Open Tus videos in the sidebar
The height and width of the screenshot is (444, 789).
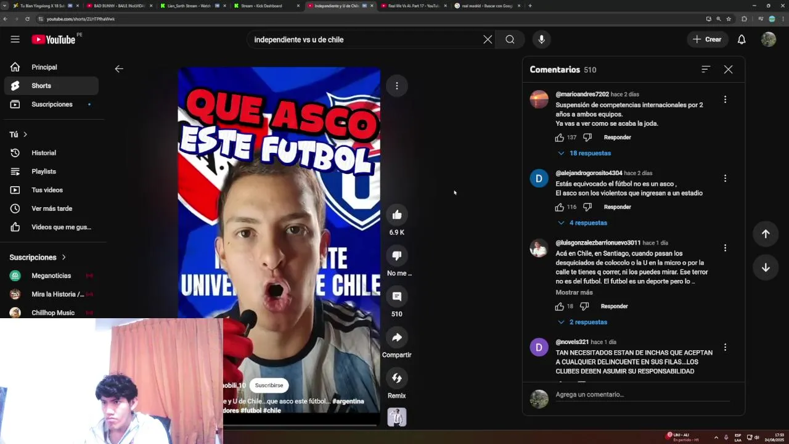coord(51,190)
